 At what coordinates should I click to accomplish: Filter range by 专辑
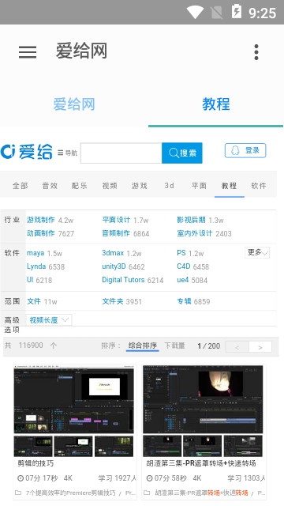click(184, 301)
